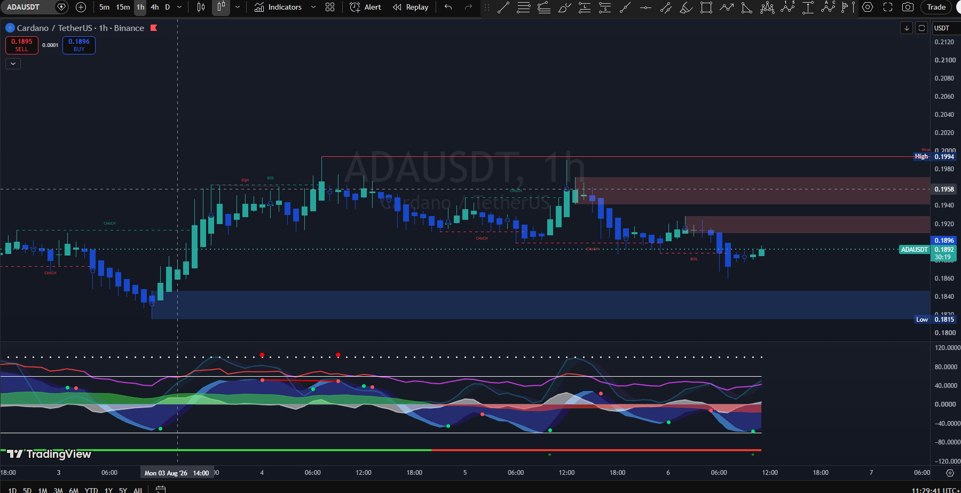Switch to the D daily timeframe
This screenshot has height=493, width=961.
[x=167, y=7]
